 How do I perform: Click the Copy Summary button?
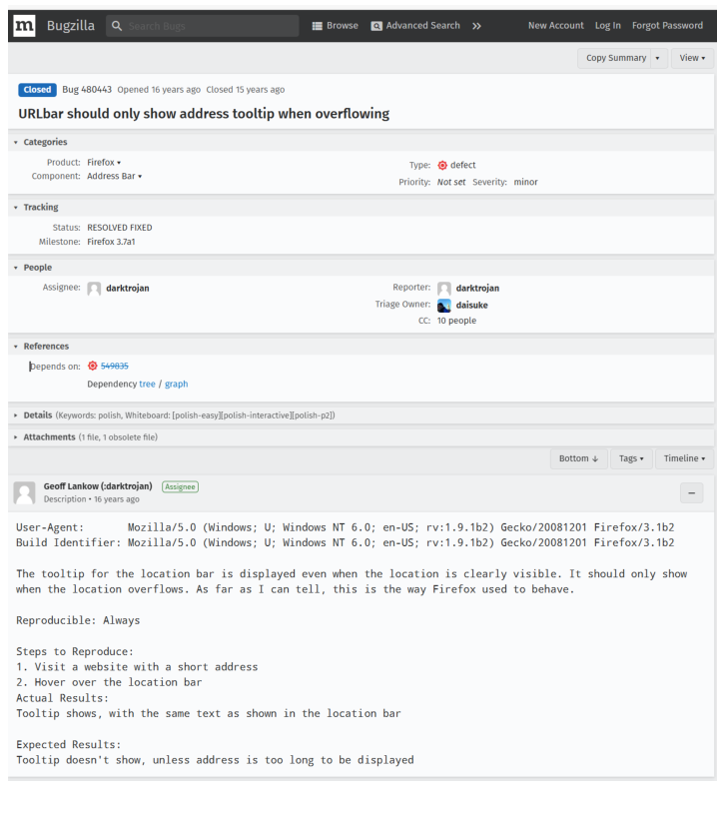click(x=614, y=58)
